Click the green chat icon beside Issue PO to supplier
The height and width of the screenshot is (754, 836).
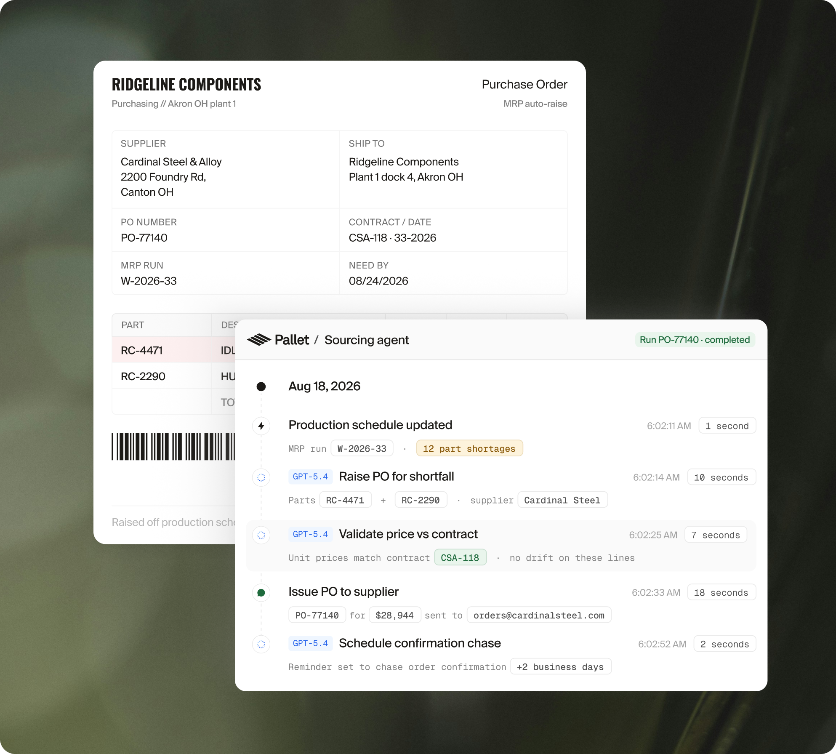click(x=261, y=593)
